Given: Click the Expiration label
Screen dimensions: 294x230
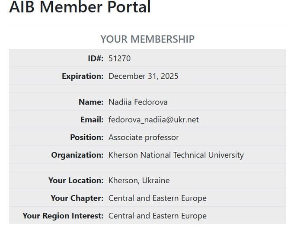Looking at the screenshot, I should 83,76.
